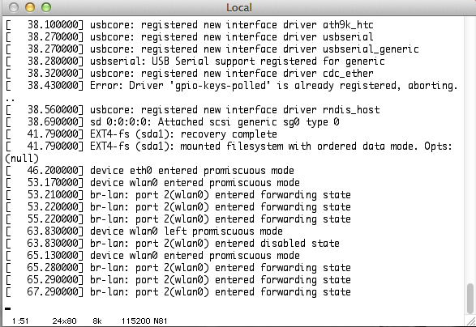Open the 115200 N81 baud rate setting

tap(144, 321)
